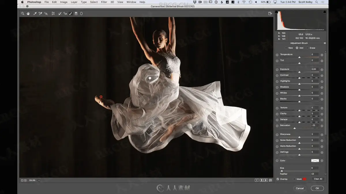Image resolution: width=346 pixels, height=194 pixels.
Task: Click the Cancel button
Action: coord(300,188)
